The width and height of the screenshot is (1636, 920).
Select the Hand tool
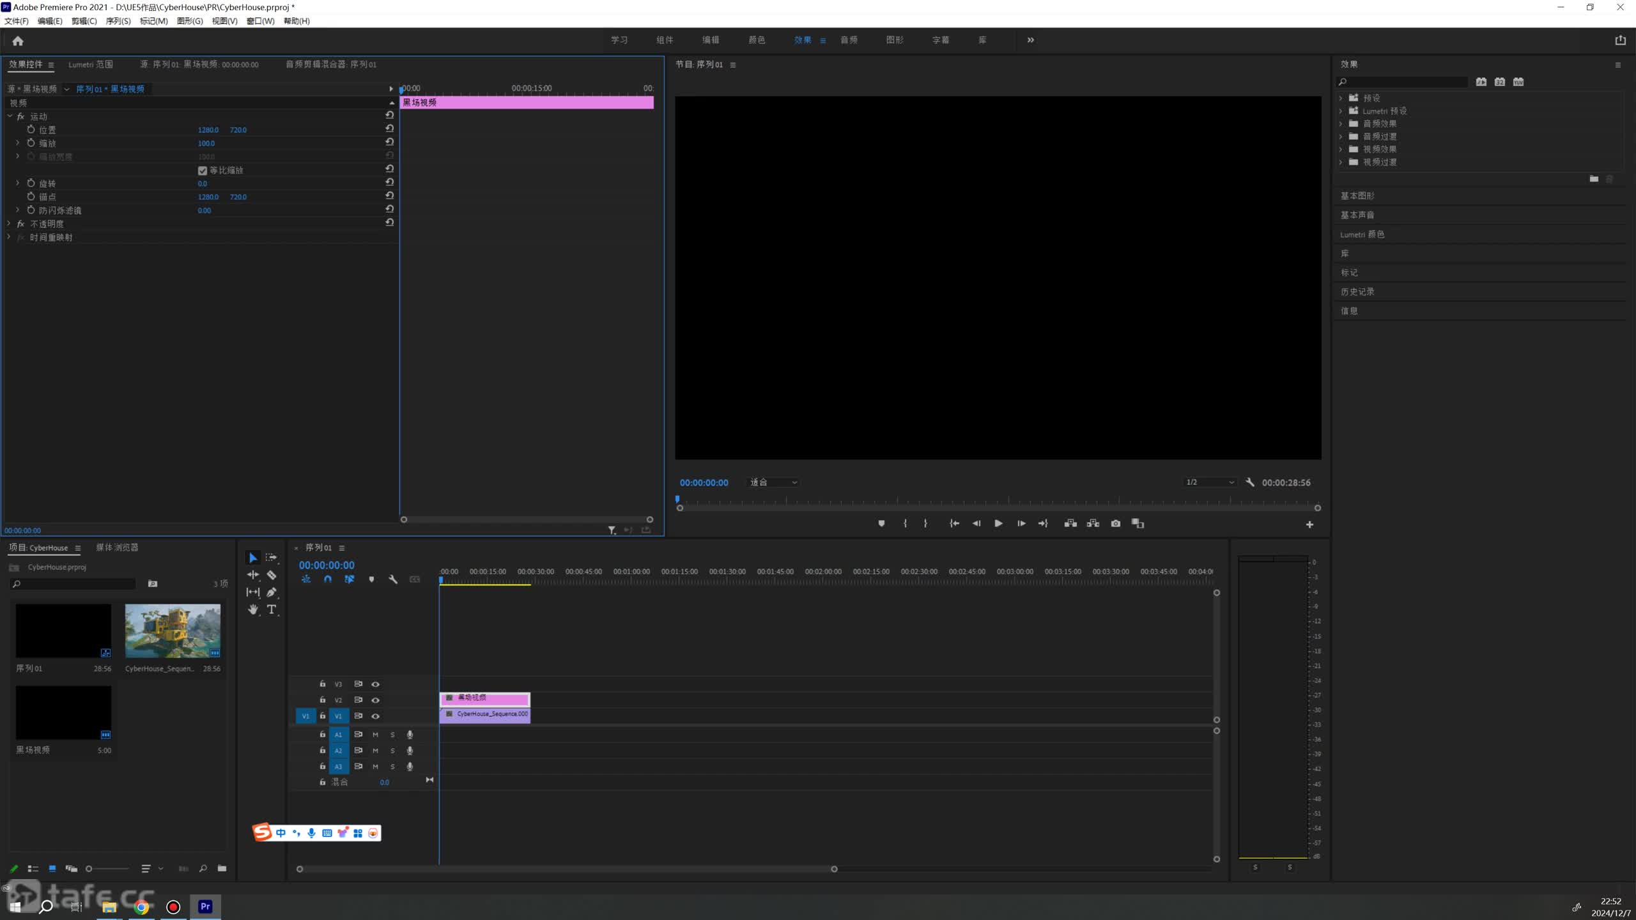252,609
